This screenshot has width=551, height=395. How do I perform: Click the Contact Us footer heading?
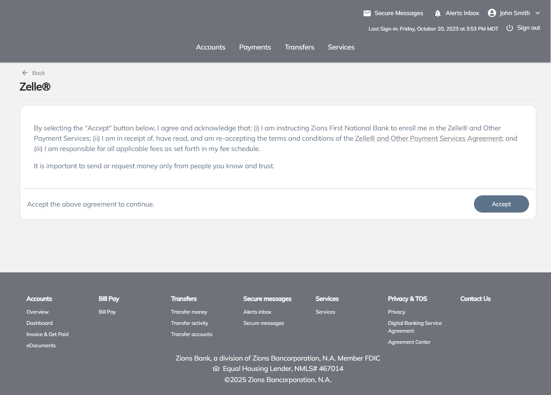pyautogui.click(x=475, y=299)
